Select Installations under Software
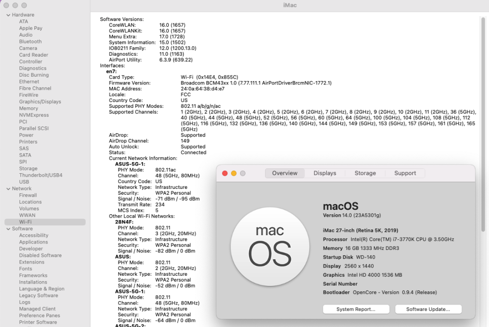The image size is (489, 327). tap(33, 282)
